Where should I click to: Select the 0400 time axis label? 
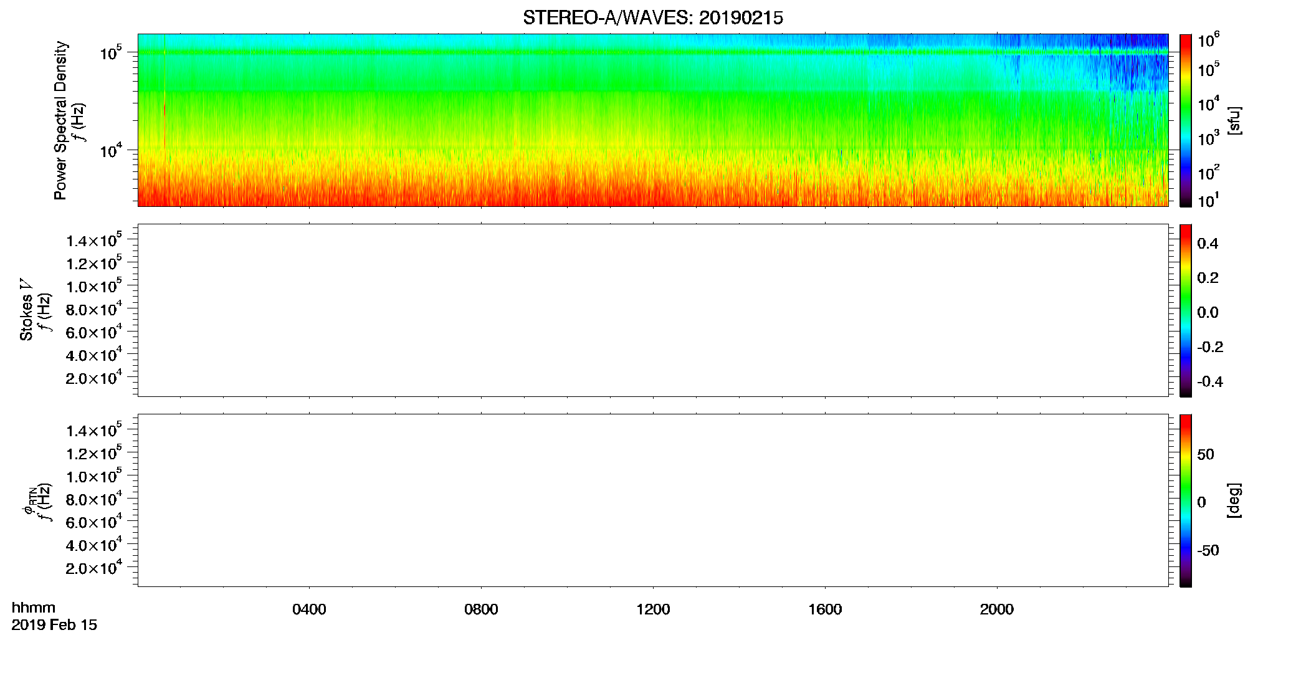[309, 609]
